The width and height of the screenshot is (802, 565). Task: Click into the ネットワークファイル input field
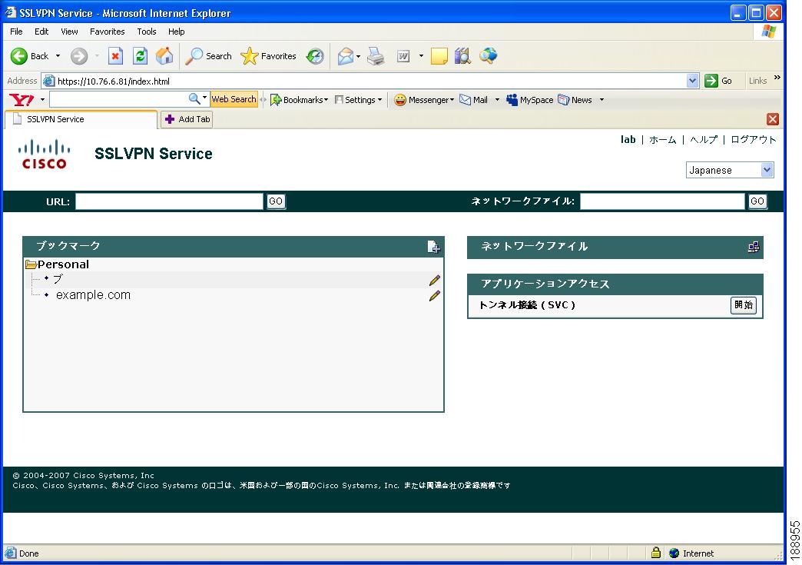[x=662, y=201]
